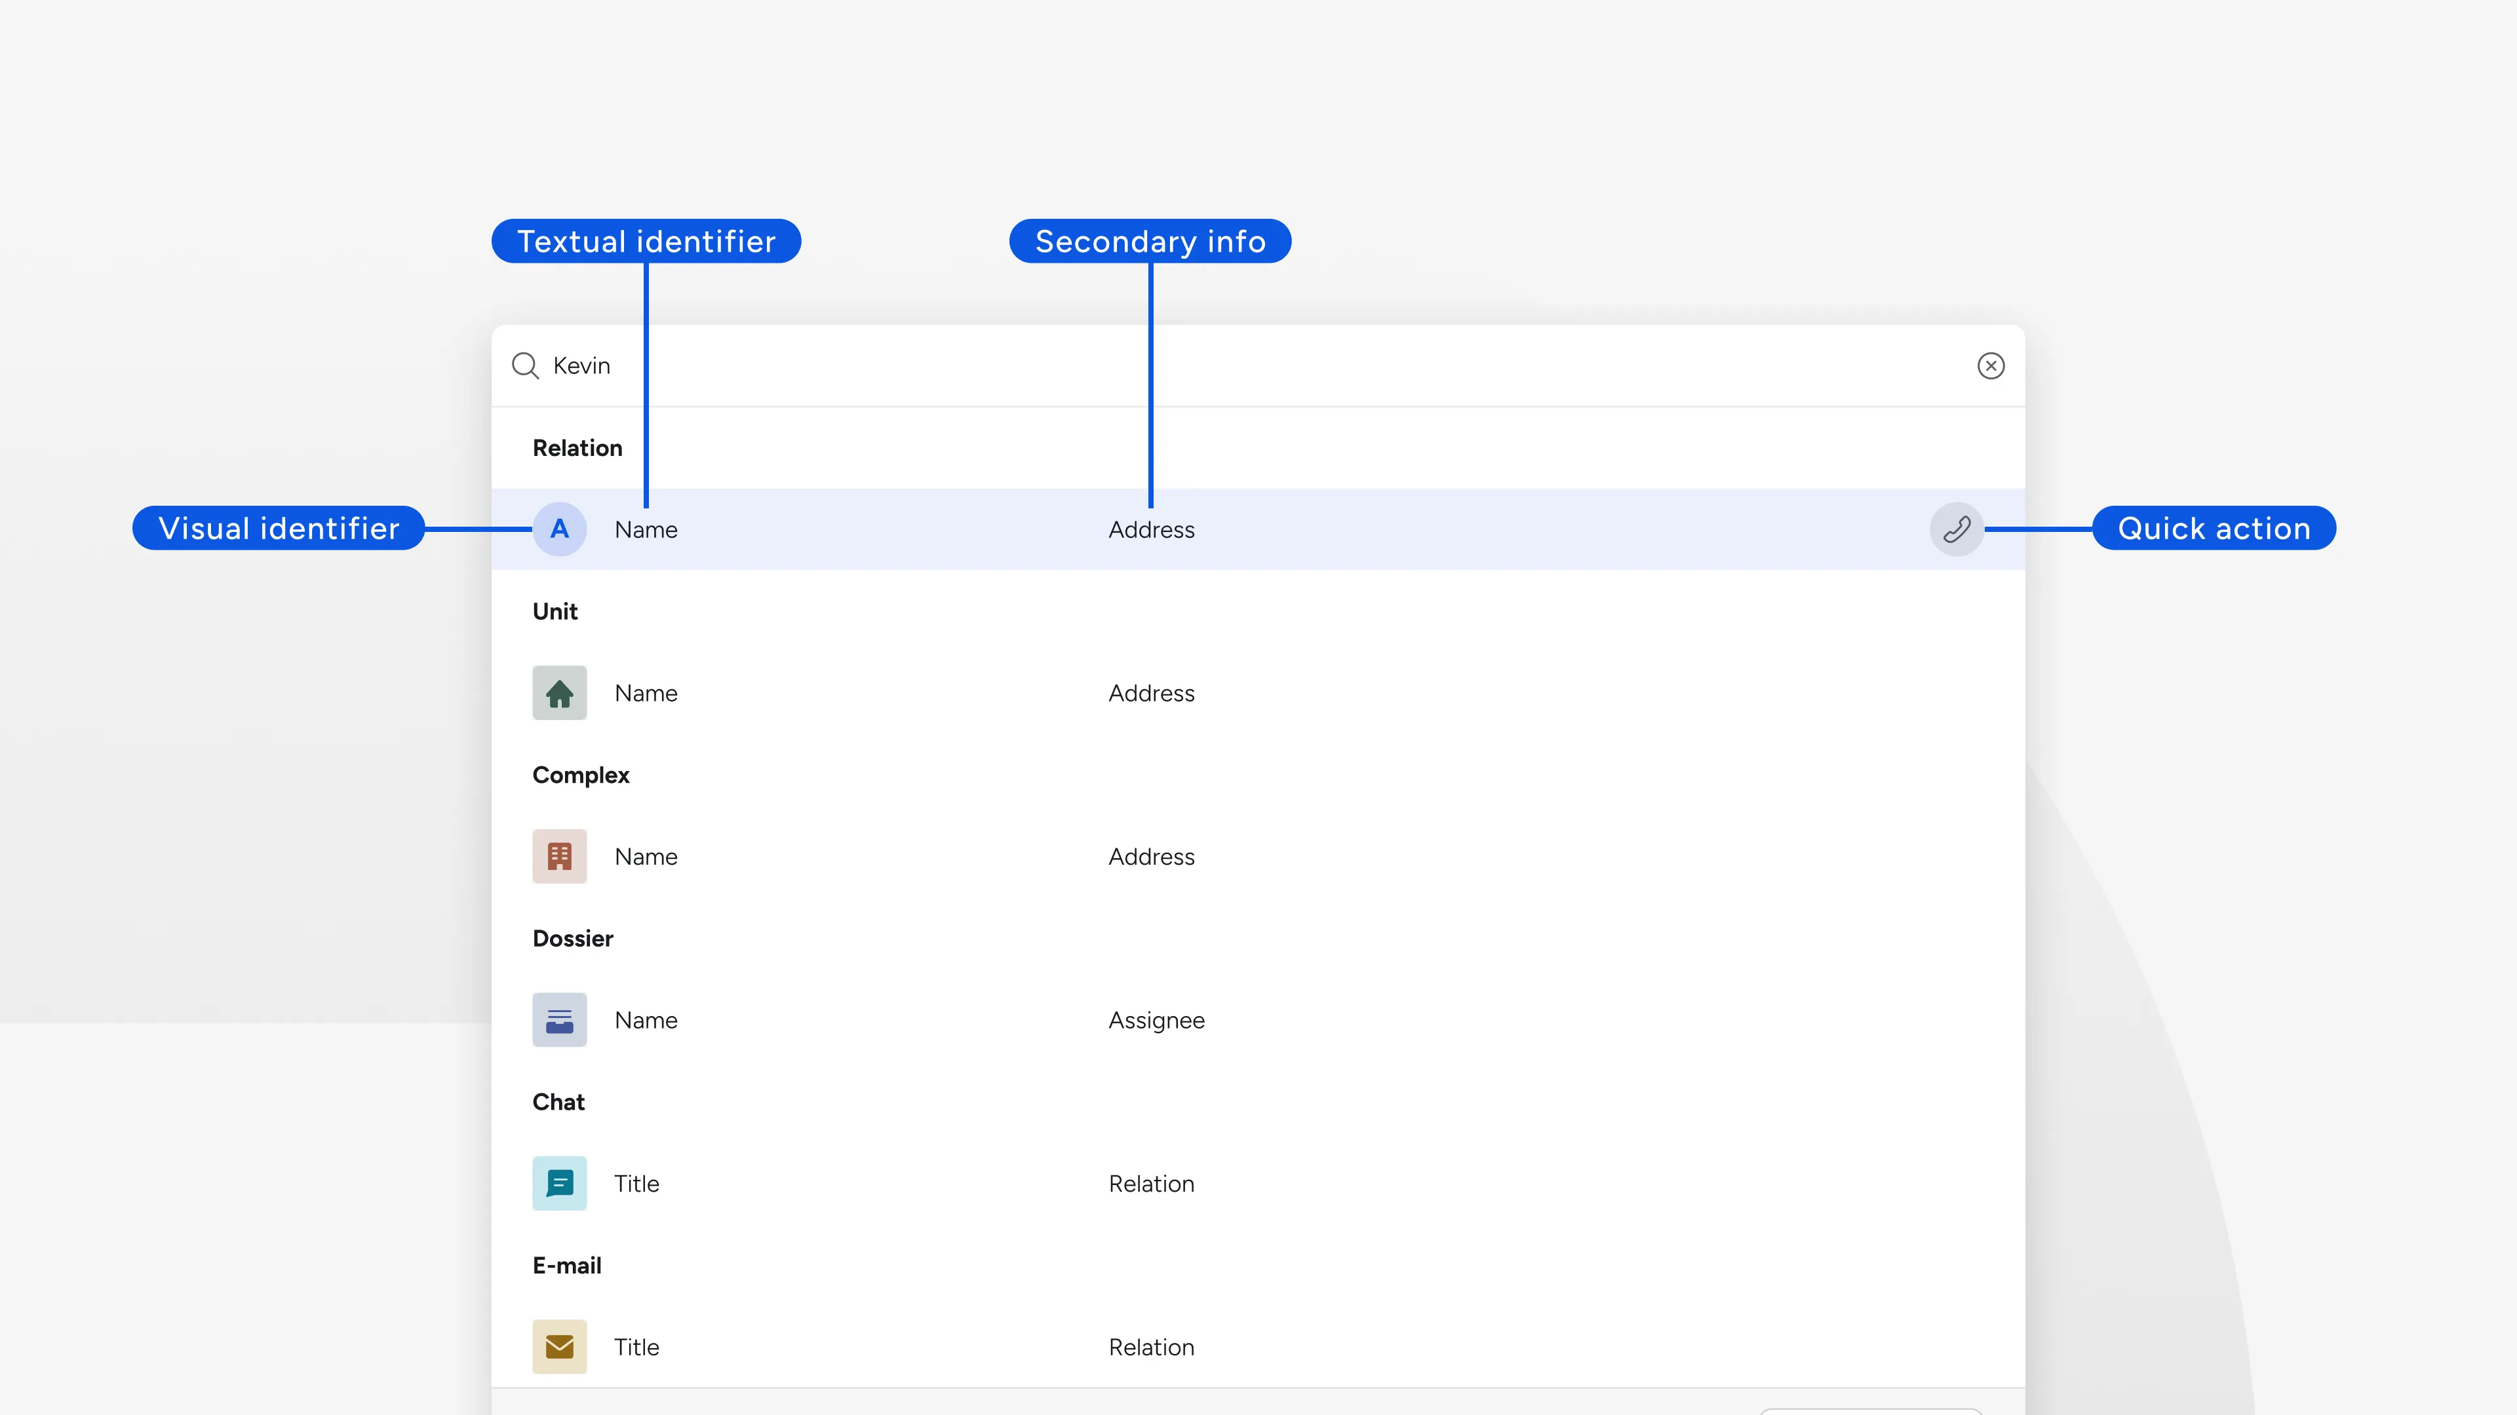Click the 'Relation' section header

click(577, 448)
